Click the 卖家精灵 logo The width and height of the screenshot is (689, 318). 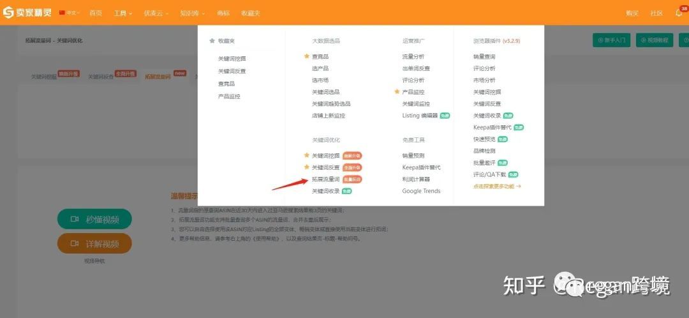pos(27,13)
